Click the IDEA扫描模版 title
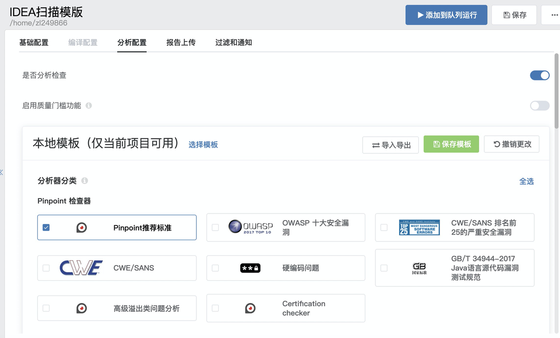This screenshot has height=338, width=560. point(46,12)
